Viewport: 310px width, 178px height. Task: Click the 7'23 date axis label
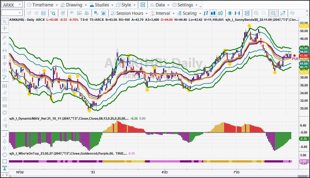coord(236,172)
